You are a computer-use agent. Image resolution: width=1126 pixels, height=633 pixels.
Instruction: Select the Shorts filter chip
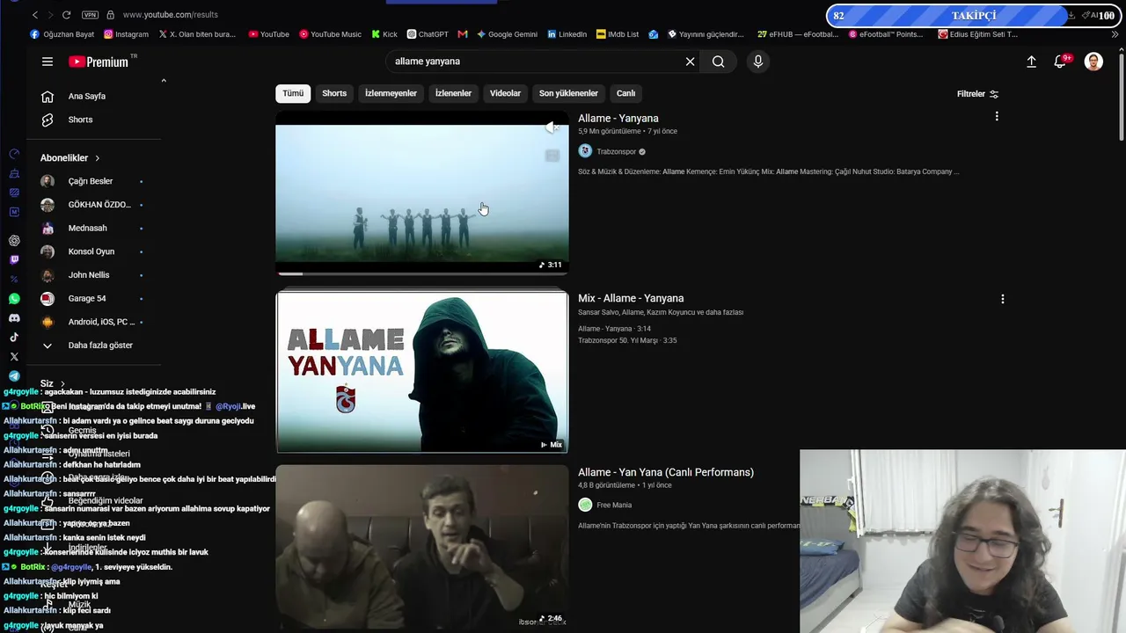(x=334, y=93)
